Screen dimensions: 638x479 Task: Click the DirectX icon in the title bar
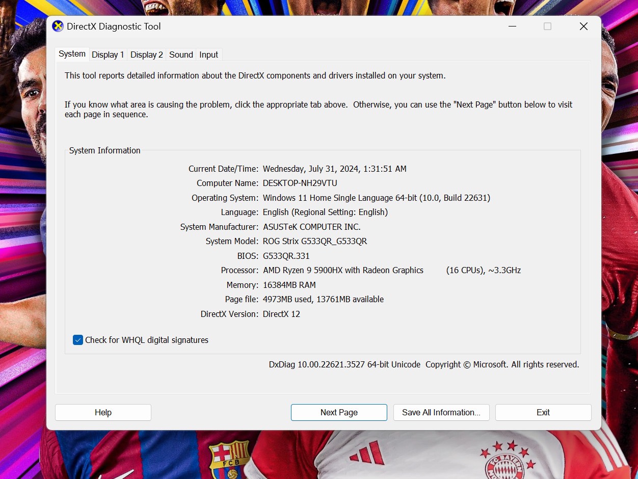58,26
